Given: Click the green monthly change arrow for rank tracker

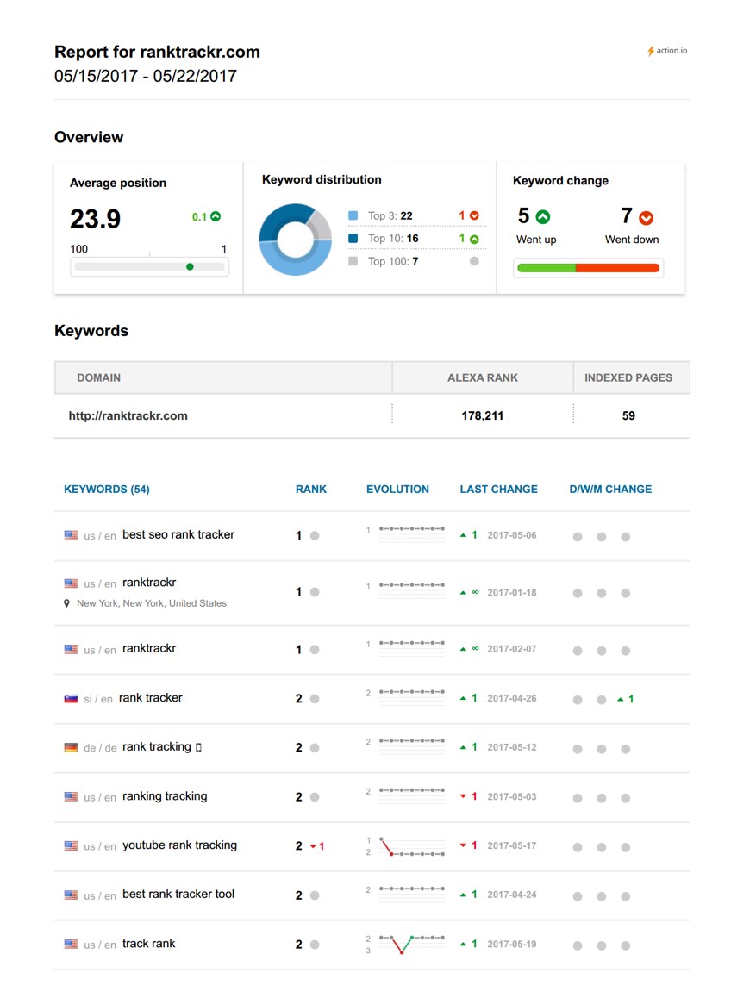Looking at the screenshot, I should pyautogui.click(x=620, y=700).
